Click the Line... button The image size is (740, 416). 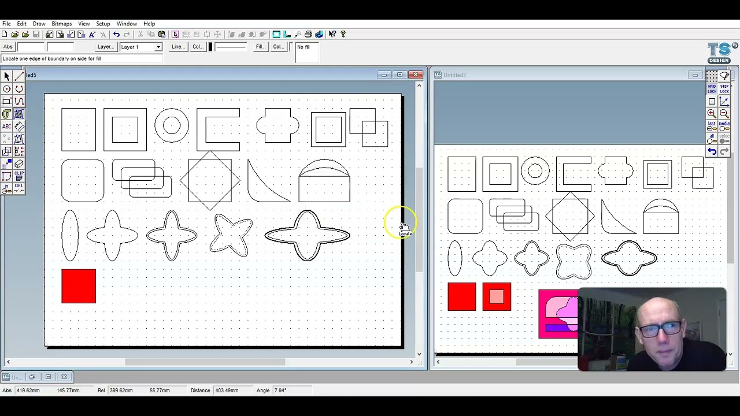[178, 47]
